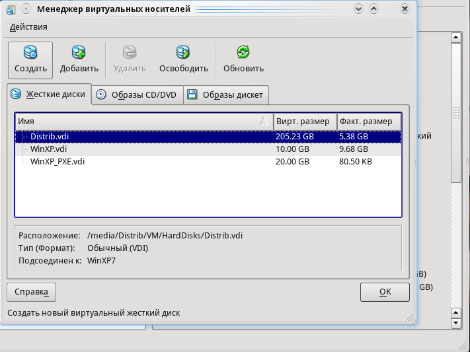The image size is (470, 352).
Task: Click the 9.68 GB actual size cell
Action: pyautogui.click(x=354, y=149)
